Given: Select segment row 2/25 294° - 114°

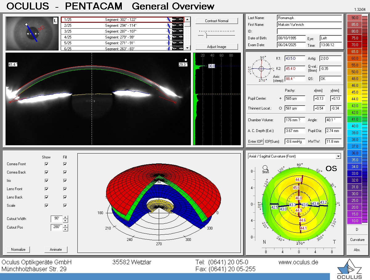Looking at the screenshot, I should click(x=122, y=25).
